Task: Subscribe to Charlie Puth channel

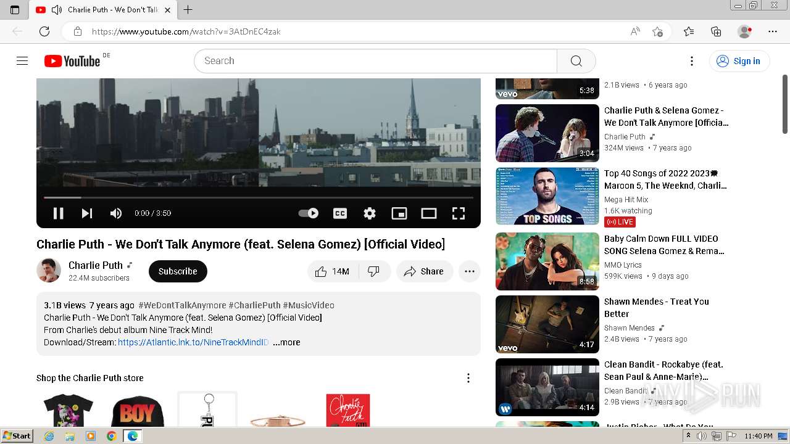Action: (x=178, y=271)
